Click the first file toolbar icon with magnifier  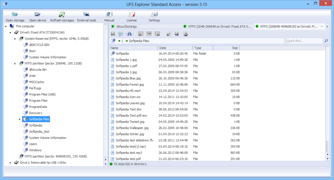tap(113, 34)
